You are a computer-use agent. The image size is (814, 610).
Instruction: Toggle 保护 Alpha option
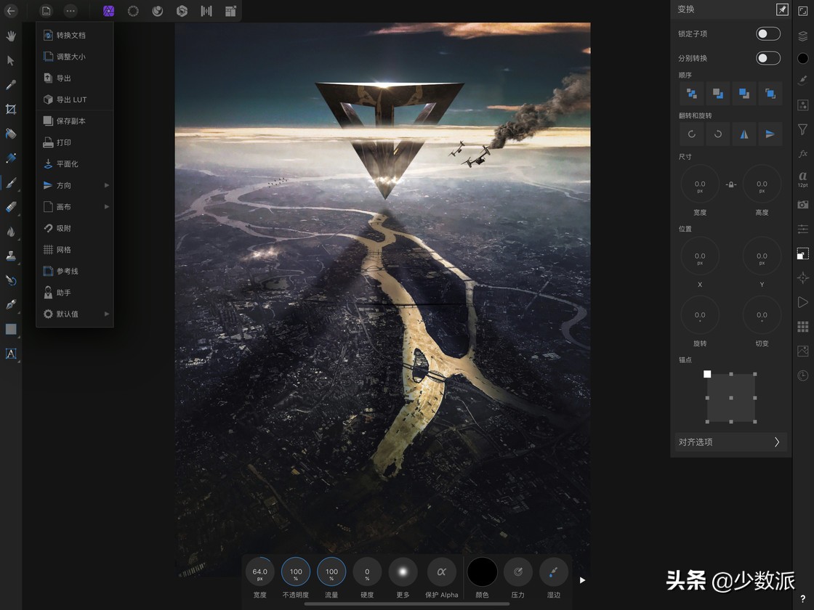(x=441, y=572)
